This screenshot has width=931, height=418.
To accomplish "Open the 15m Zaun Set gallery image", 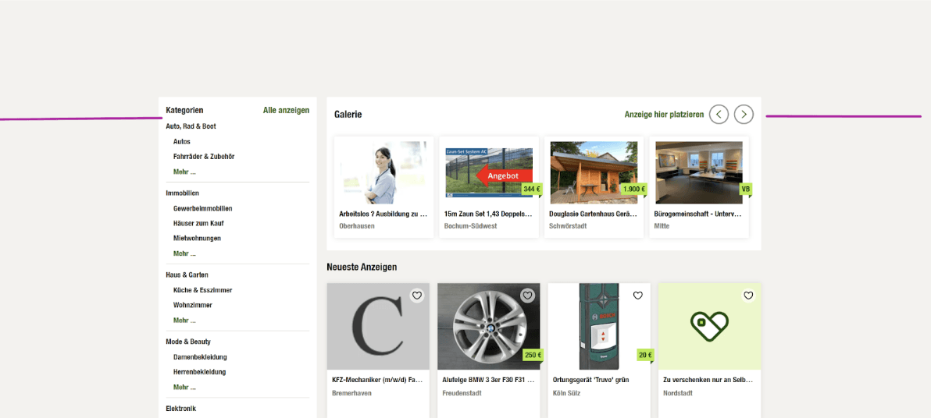I will pos(489,172).
